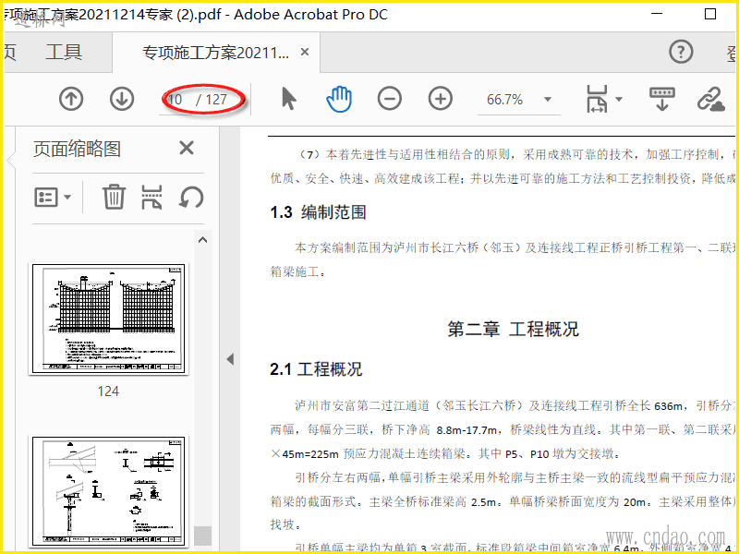The width and height of the screenshot is (739, 554).
Task: Click the 2.1 工程概况 heading
Action: tap(316, 368)
